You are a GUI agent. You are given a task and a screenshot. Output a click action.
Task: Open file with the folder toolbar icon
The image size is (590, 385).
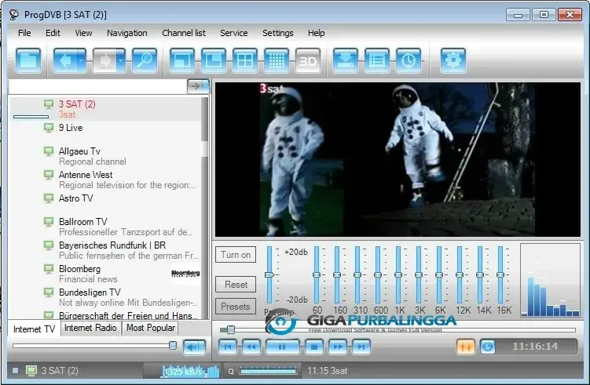28,60
